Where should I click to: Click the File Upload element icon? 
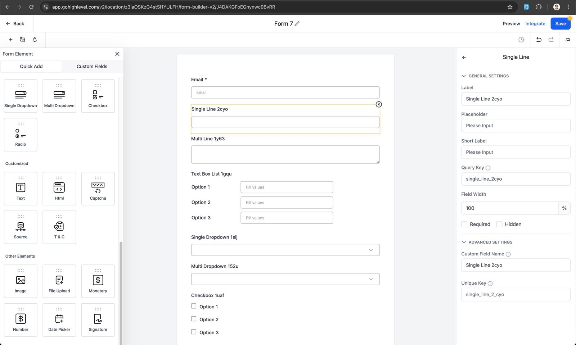(59, 281)
